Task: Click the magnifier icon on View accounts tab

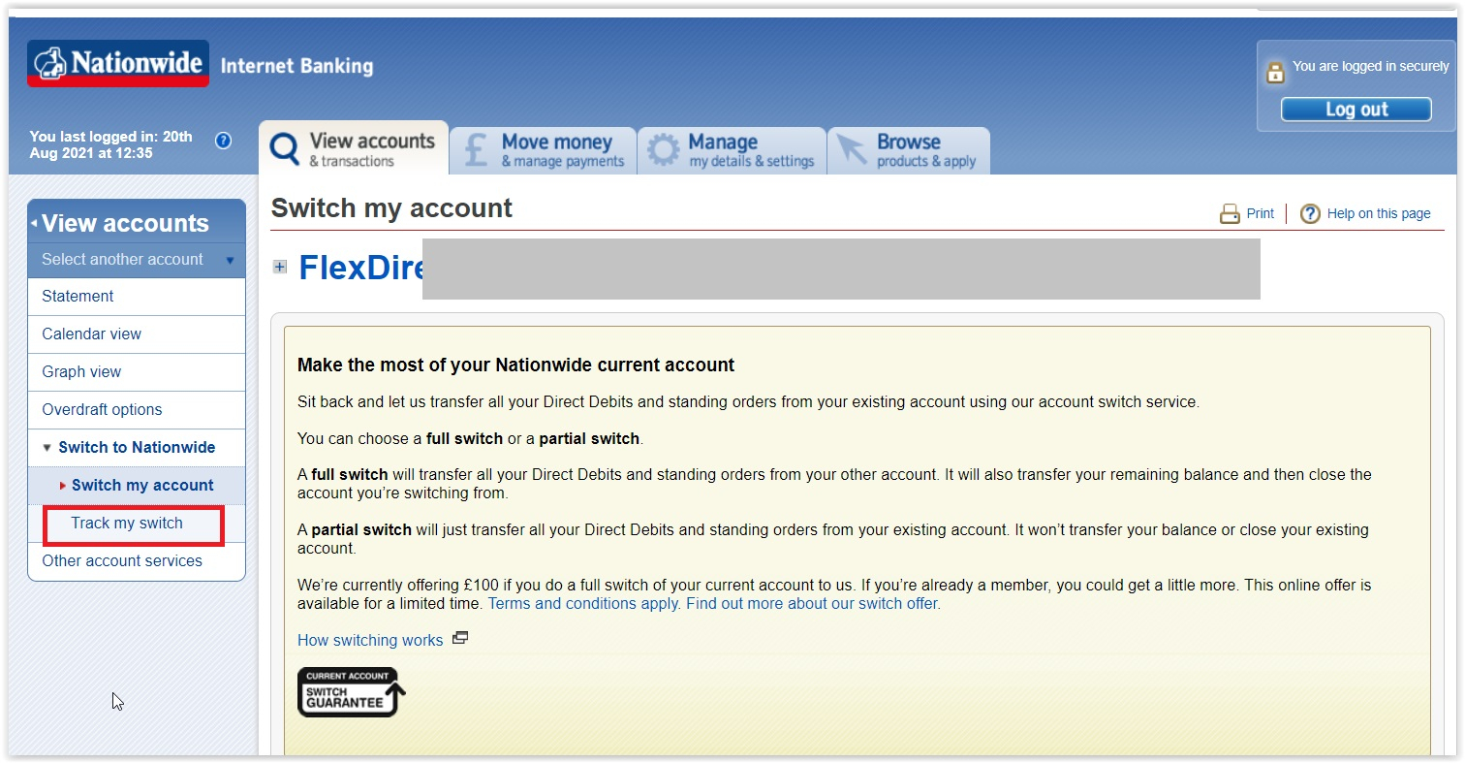Action: (x=284, y=149)
